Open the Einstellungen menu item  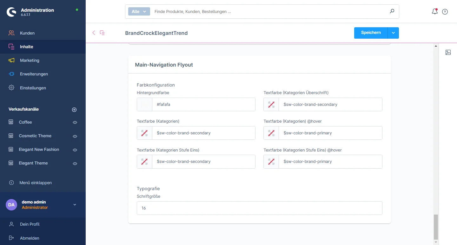click(x=33, y=88)
